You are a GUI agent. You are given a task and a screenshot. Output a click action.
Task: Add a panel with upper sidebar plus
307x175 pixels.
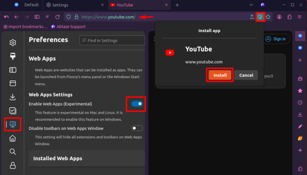coord(300,60)
